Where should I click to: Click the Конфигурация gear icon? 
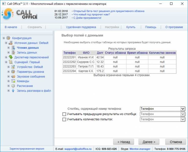tap(8, 38)
